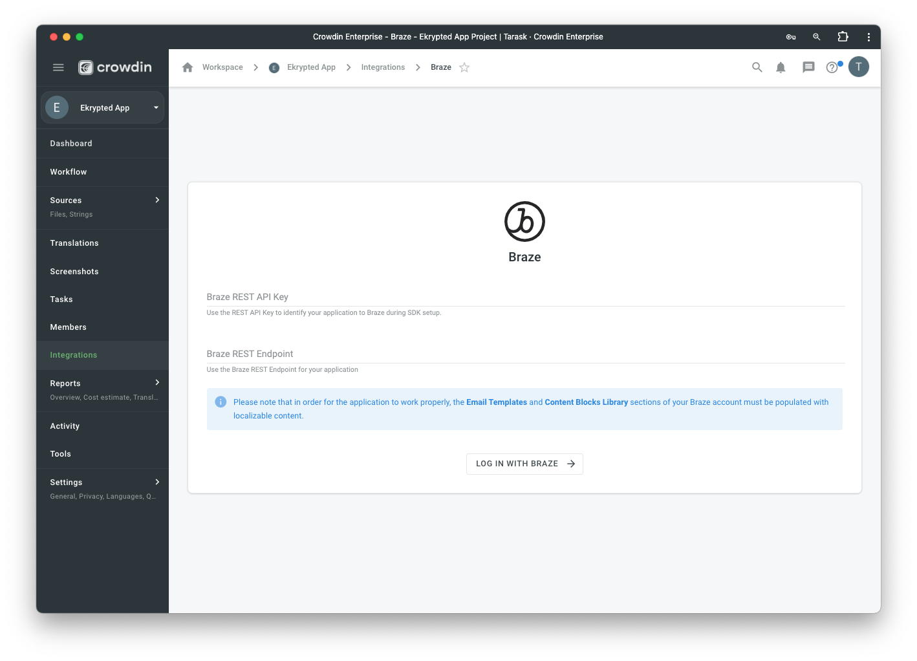
Task: Expand the Reports submenu chevron
Action: pyautogui.click(x=157, y=382)
